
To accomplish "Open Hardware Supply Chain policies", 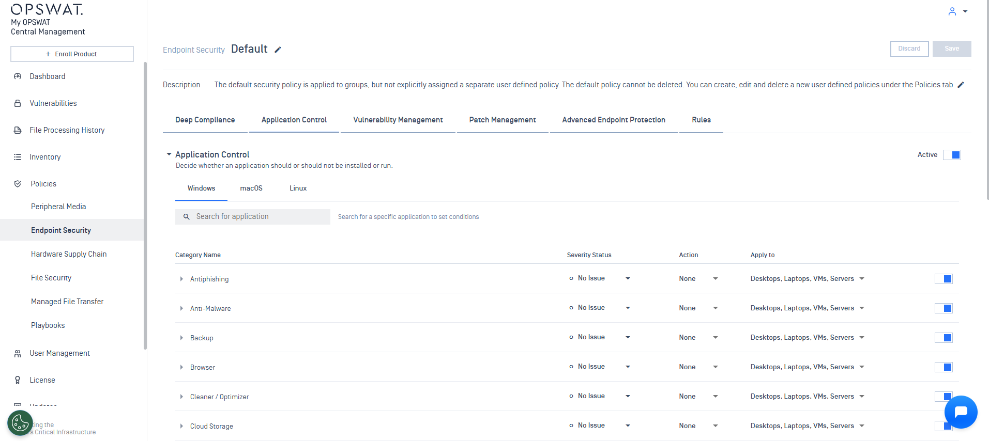I will [69, 254].
